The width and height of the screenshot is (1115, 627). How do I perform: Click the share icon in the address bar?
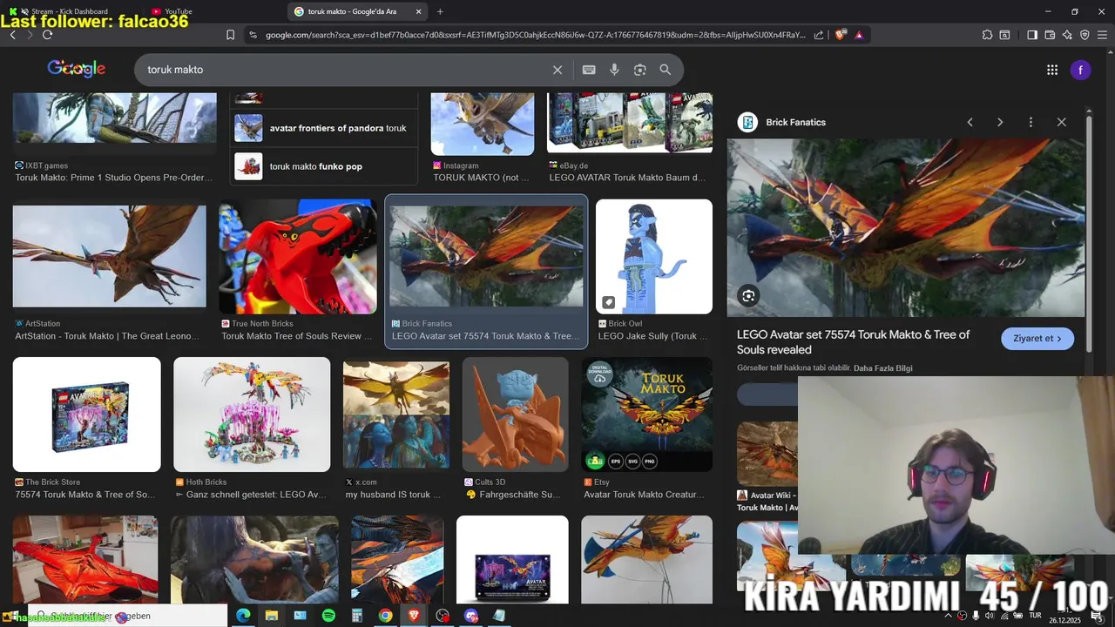point(819,35)
